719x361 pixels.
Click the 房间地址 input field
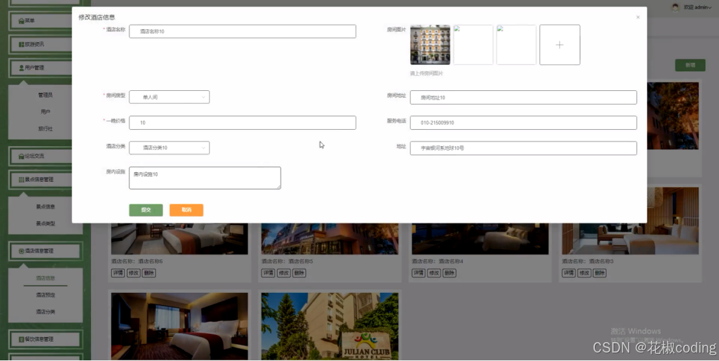[x=523, y=97]
